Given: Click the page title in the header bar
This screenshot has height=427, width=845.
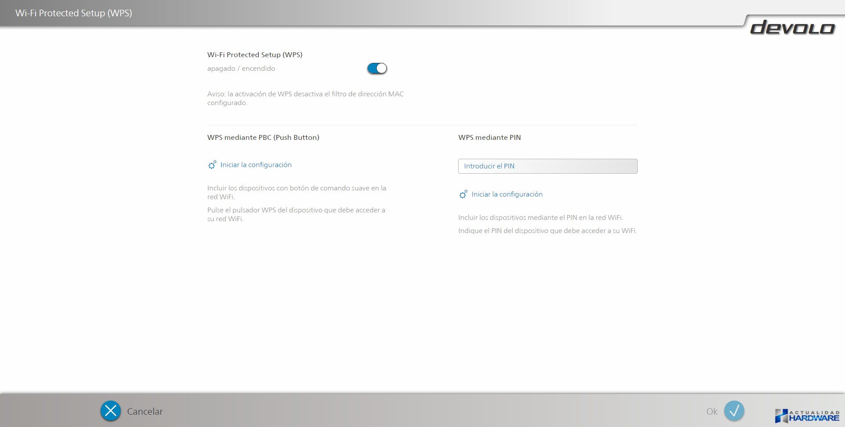Looking at the screenshot, I should tap(73, 13).
